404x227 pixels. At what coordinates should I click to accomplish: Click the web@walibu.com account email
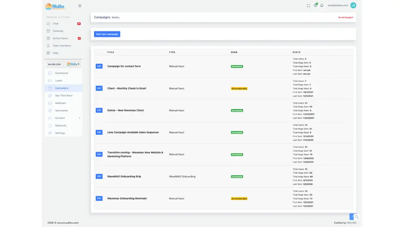pos(338,5)
